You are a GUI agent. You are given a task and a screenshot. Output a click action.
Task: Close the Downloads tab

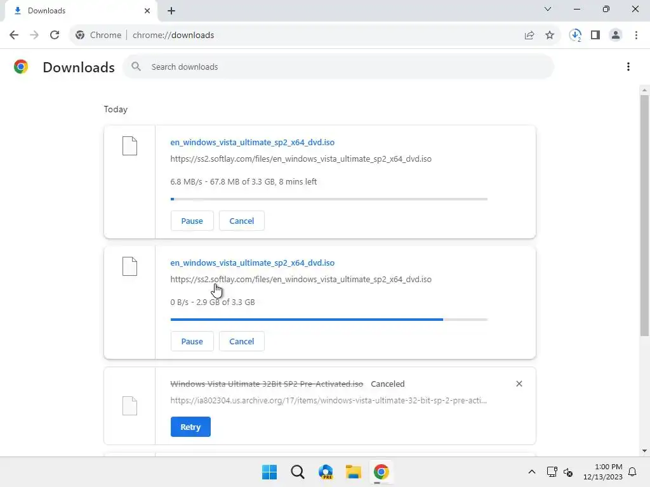coord(147,11)
